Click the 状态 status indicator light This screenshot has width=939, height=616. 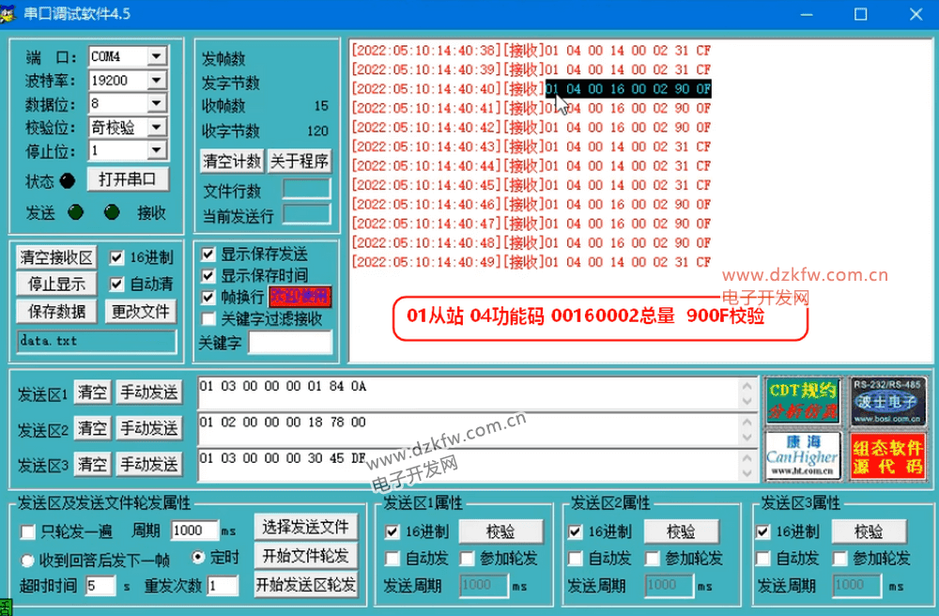click(68, 181)
